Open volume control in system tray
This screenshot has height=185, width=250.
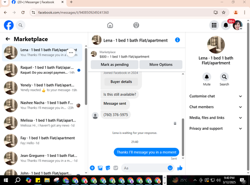[x=218, y=180]
